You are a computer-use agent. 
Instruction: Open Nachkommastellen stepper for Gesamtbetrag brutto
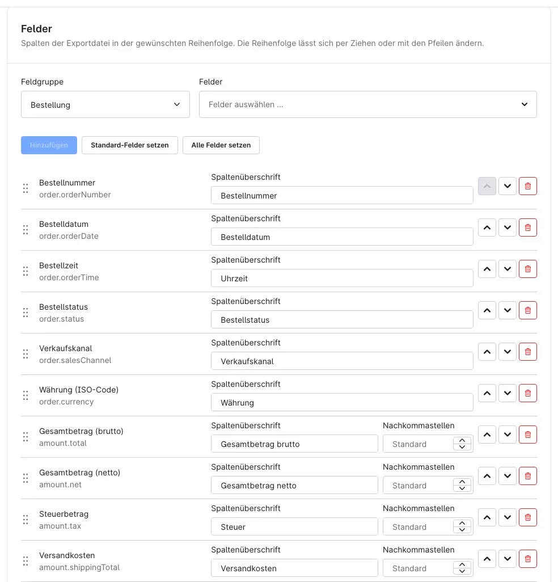point(462,444)
